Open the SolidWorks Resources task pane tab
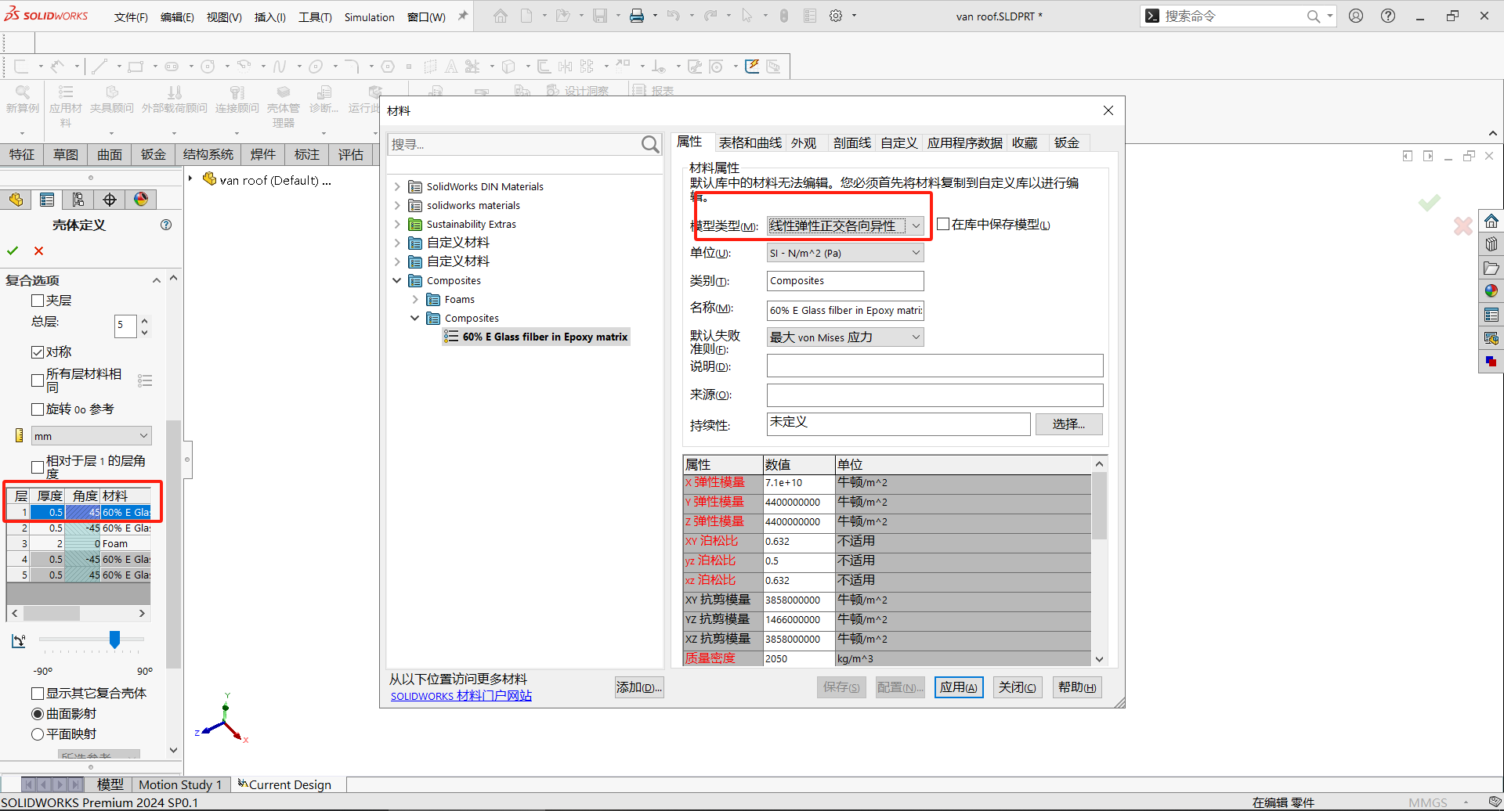 [1491, 221]
